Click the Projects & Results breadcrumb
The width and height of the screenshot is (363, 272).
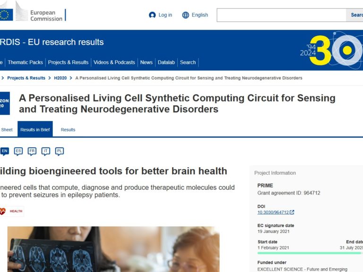click(26, 78)
